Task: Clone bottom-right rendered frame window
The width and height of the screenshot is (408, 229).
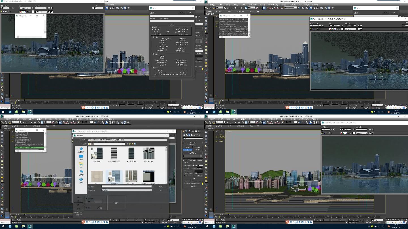Action: pos(327,133)
